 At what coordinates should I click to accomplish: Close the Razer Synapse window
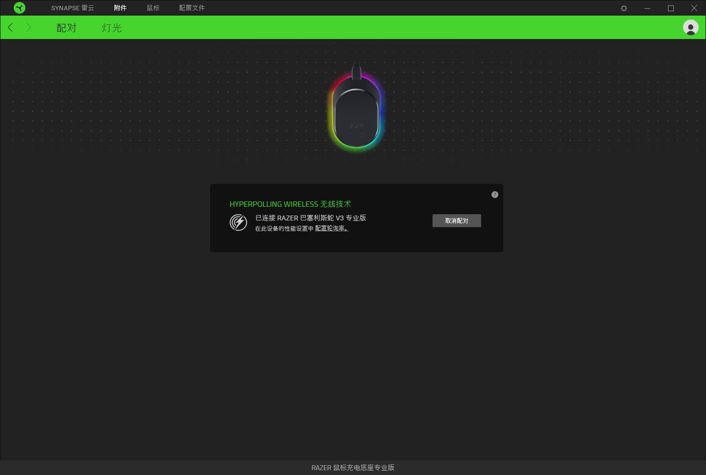pyautogui.click(x=694, y=8)
